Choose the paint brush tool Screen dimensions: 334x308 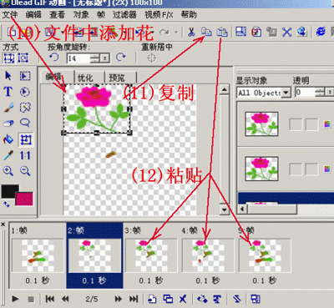(8, 108)
